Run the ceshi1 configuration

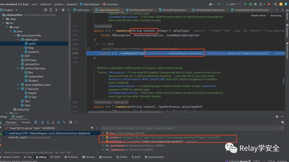click(x=245, y=4)
